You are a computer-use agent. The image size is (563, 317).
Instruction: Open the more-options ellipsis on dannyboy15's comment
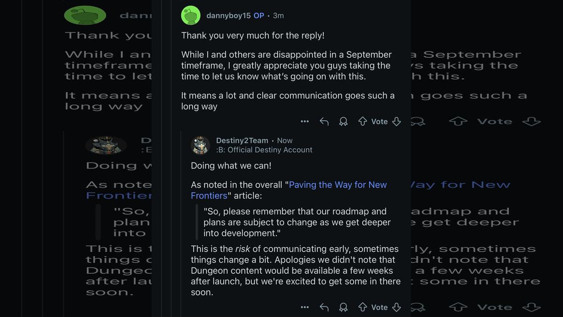coord(304,121)
